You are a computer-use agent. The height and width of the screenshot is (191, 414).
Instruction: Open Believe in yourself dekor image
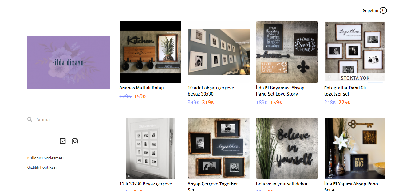(287, 148)
